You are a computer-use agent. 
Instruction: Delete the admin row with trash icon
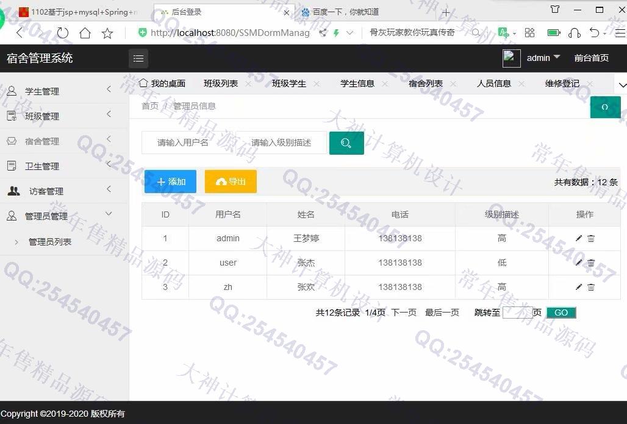pos(591,238)
